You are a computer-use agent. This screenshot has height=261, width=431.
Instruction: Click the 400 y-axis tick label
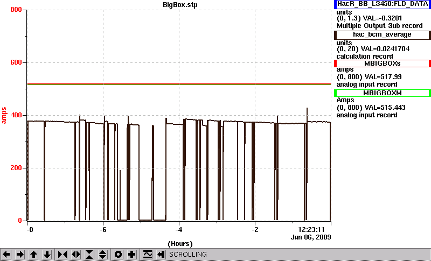[x=16, y=115]
